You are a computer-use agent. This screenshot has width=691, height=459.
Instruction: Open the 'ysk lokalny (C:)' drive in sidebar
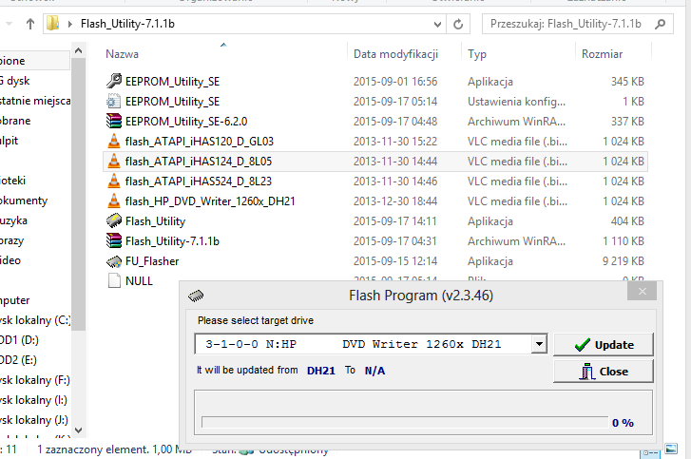pyautogui.click(x=35, y=320)
